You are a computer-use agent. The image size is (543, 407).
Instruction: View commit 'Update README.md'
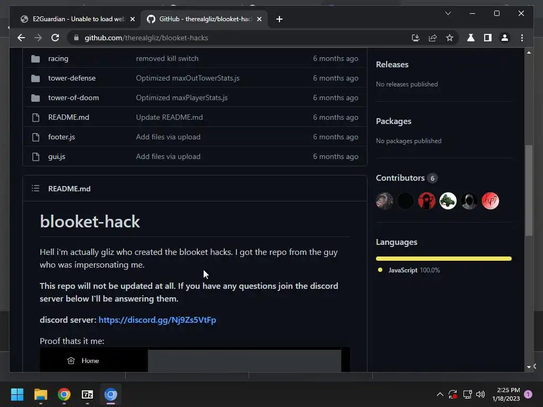[x=169, y=117]
